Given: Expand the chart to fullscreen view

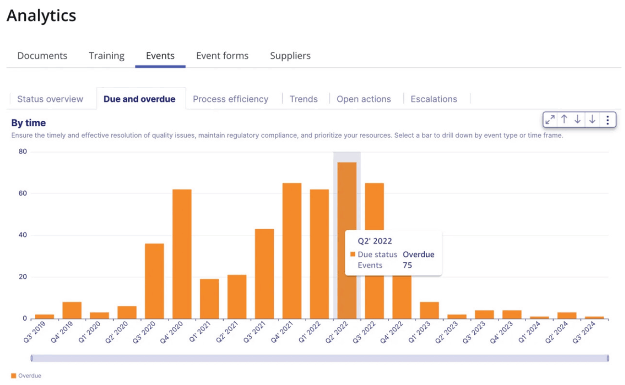Looking at the screenshot, I should (x=550, y=119).
